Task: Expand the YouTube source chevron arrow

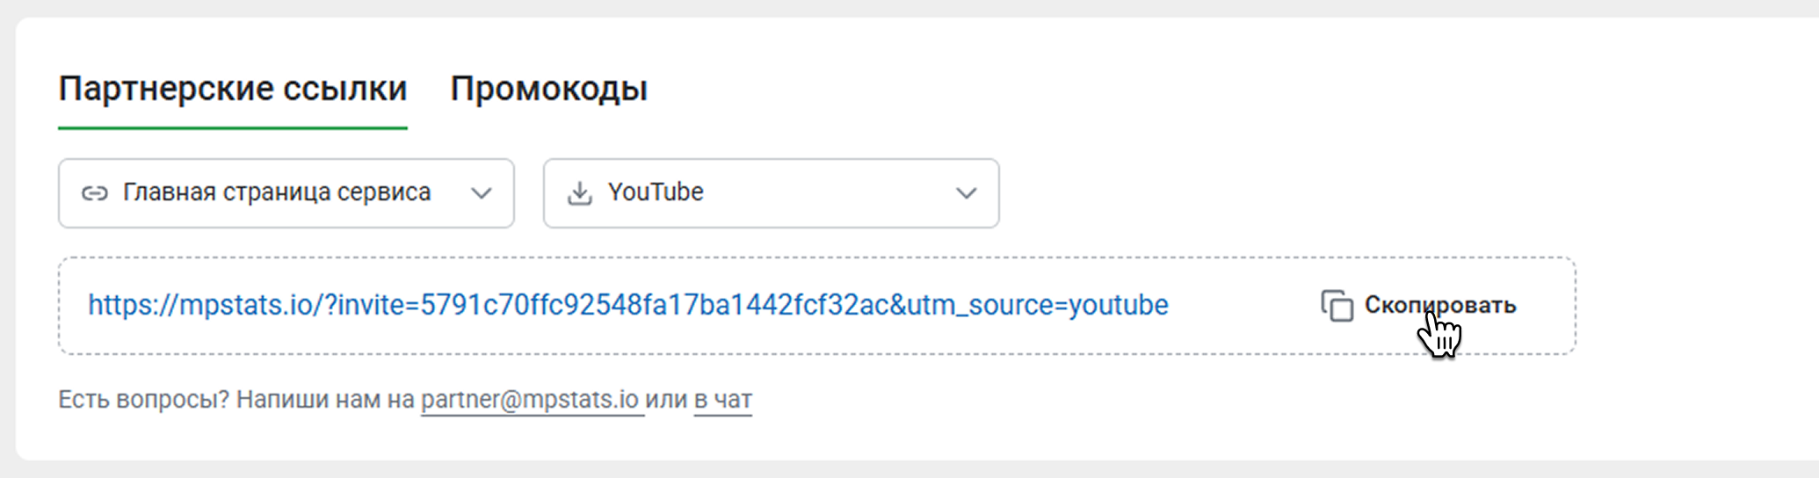Action: (x=966, y=193)
